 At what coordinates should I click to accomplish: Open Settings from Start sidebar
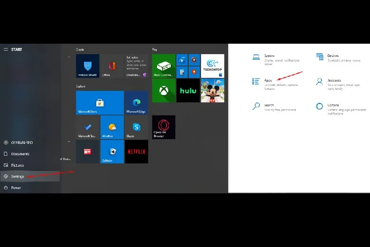tap(30, 176)
